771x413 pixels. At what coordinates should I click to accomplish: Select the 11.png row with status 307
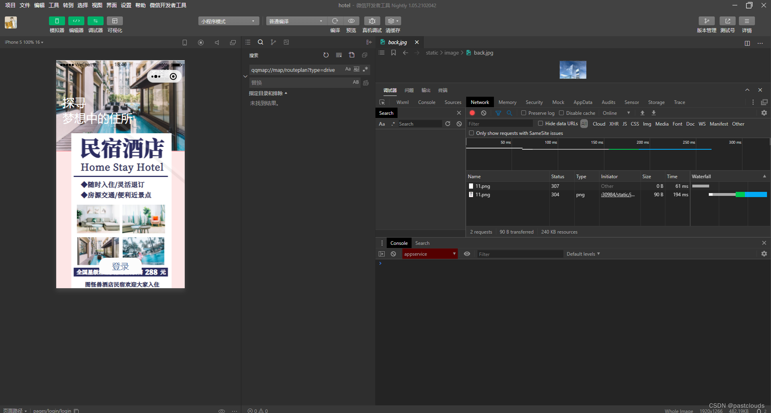pyautogui.click(x=578, y=186)
